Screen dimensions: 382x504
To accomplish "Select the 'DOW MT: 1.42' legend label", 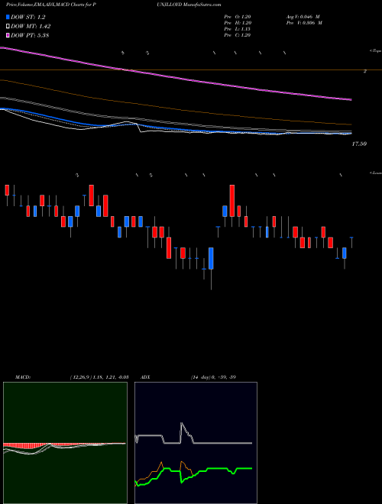I will click(31, 27).
